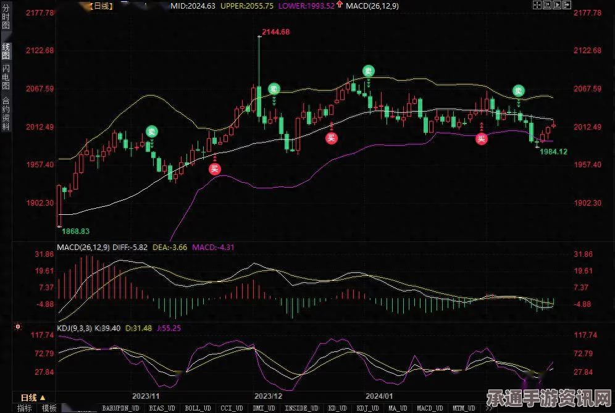Click the right axis 2067.59 price label
The height and width of the screenshot is (413, 615).
[x=588, y=89]
